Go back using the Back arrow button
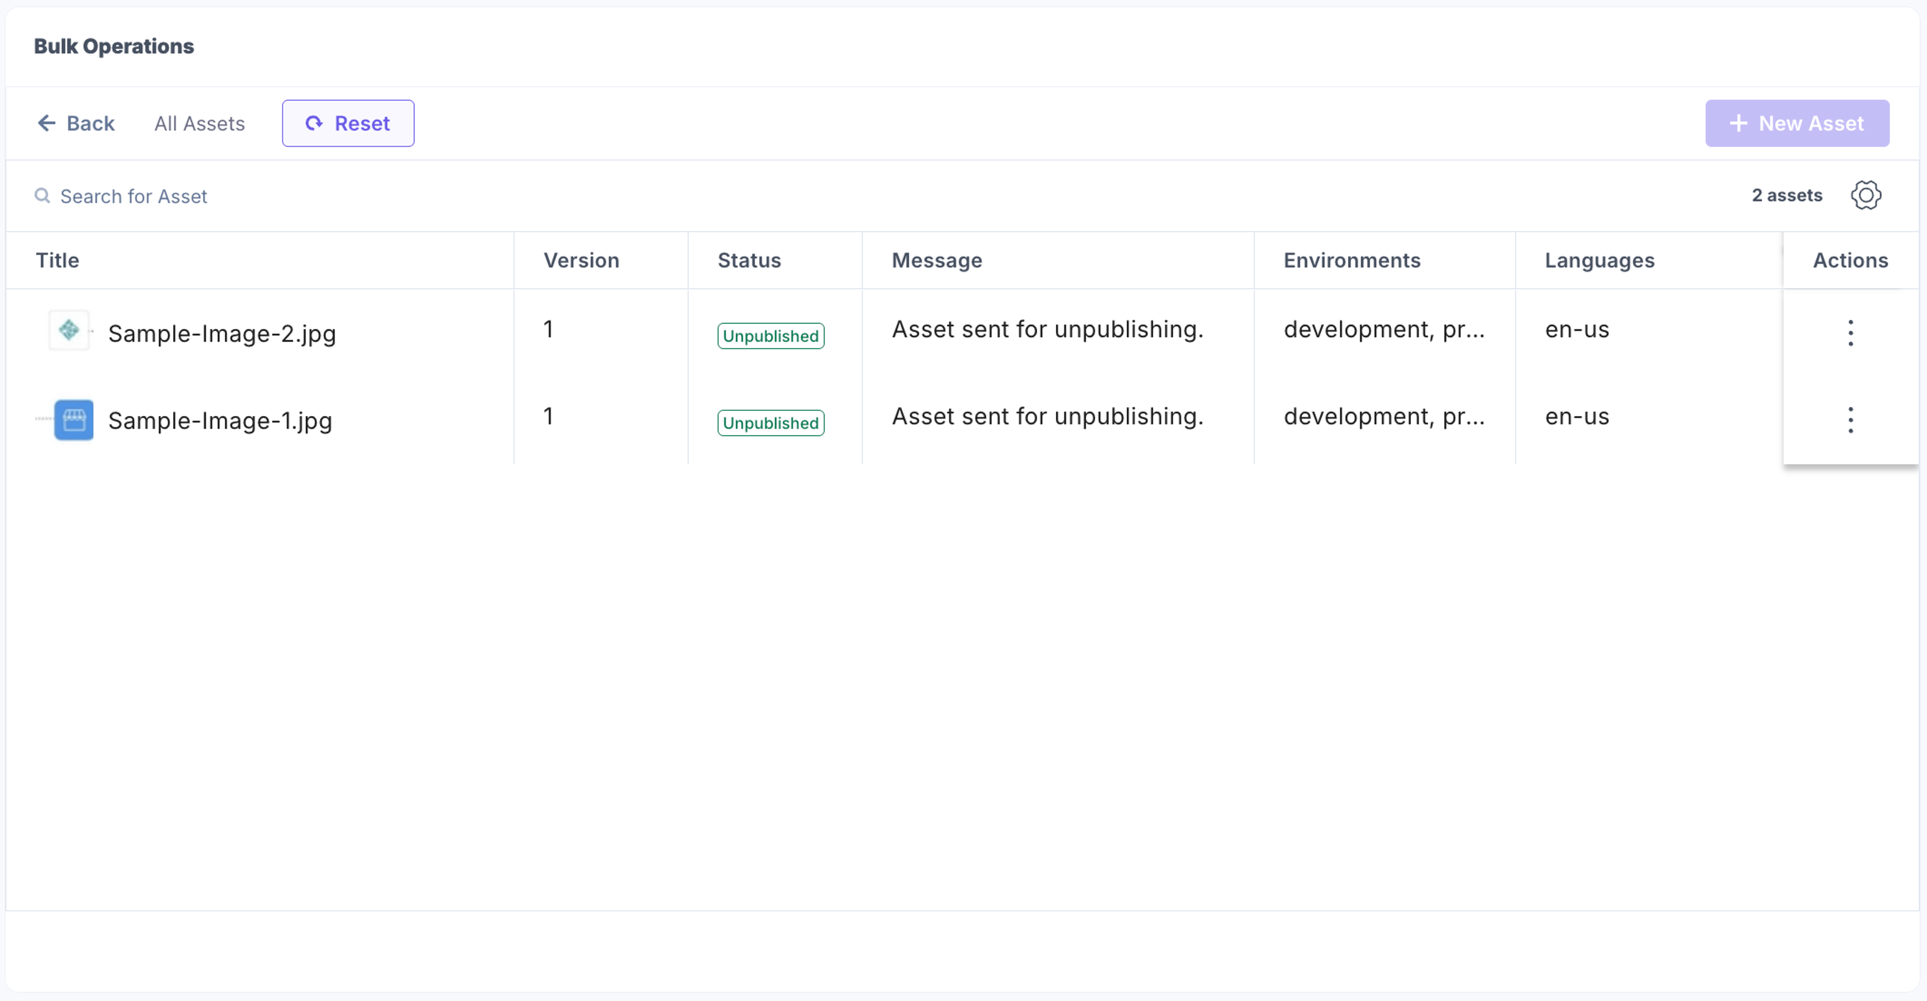The width and height of the screenshot is (1927, 1001). (76, 123)
